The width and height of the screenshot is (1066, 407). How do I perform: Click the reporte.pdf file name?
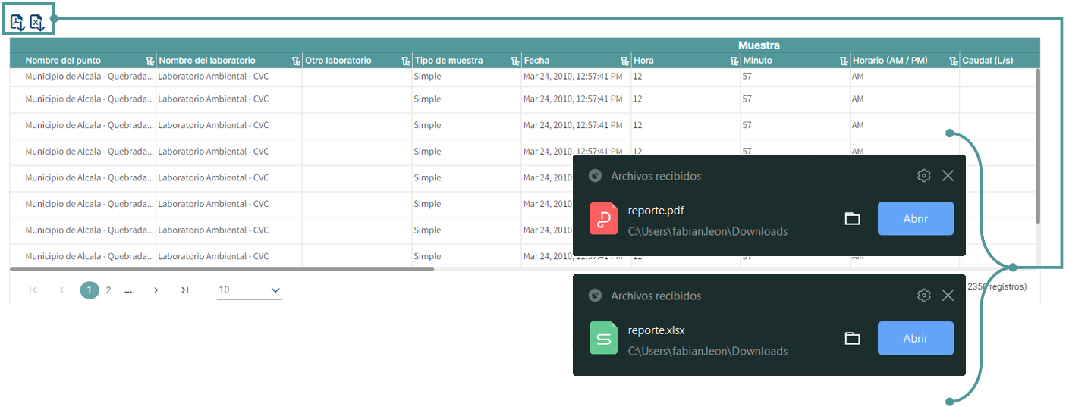656,211
